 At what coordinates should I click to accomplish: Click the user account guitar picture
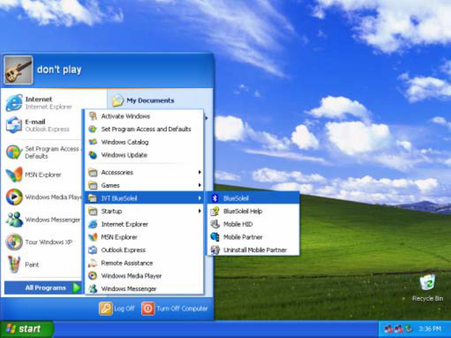[19, 70]
